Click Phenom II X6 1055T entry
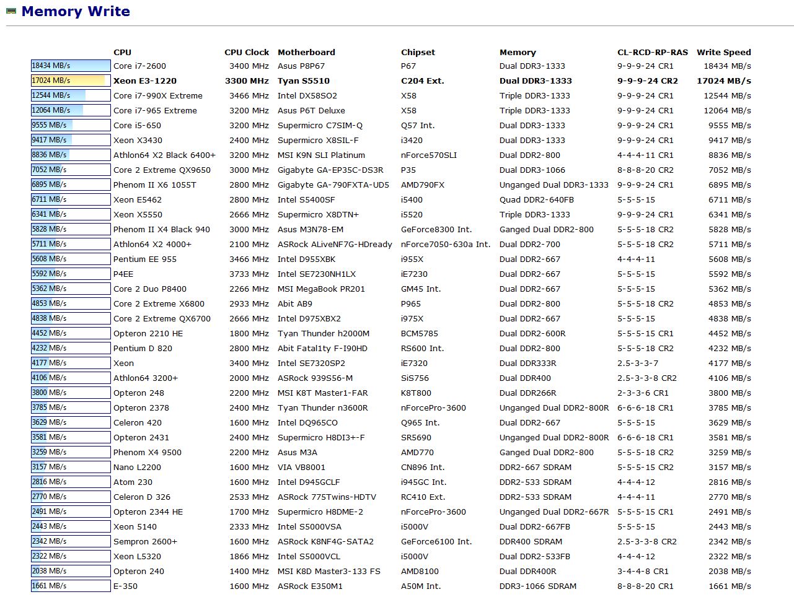Viewport: 794px width, 597px height. [x=154, y=185]
